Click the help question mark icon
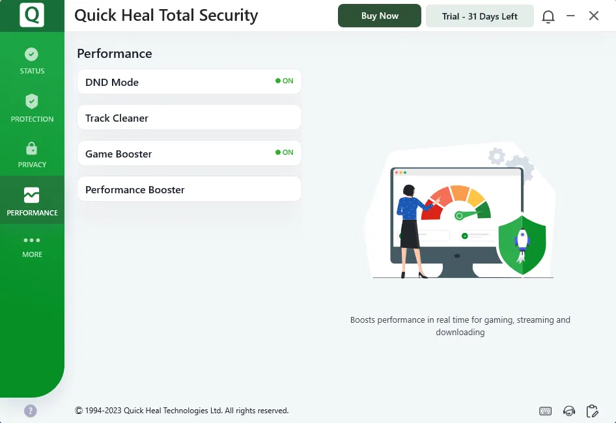This screenshot has height=423, width=616. (x=31, y=411)
